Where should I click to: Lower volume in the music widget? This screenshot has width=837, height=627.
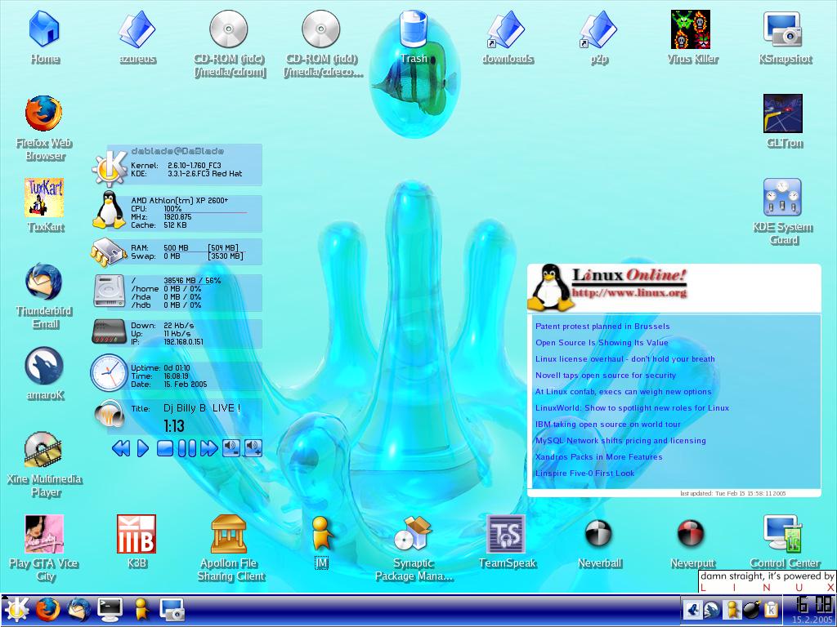(231, 448)
